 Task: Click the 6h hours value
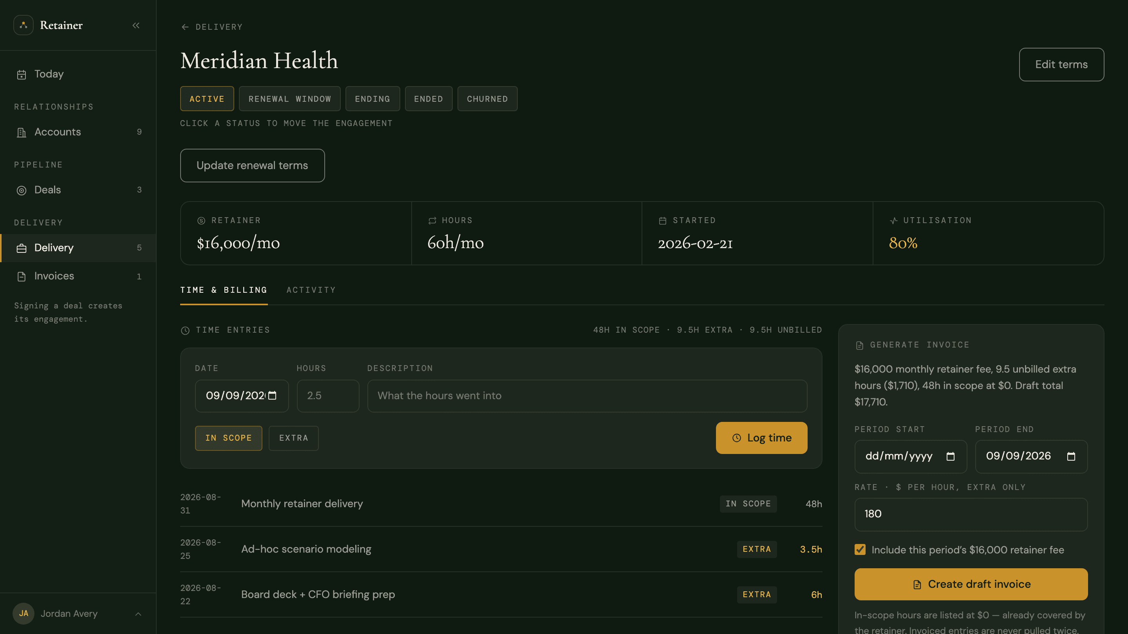(x=817, y=595)
